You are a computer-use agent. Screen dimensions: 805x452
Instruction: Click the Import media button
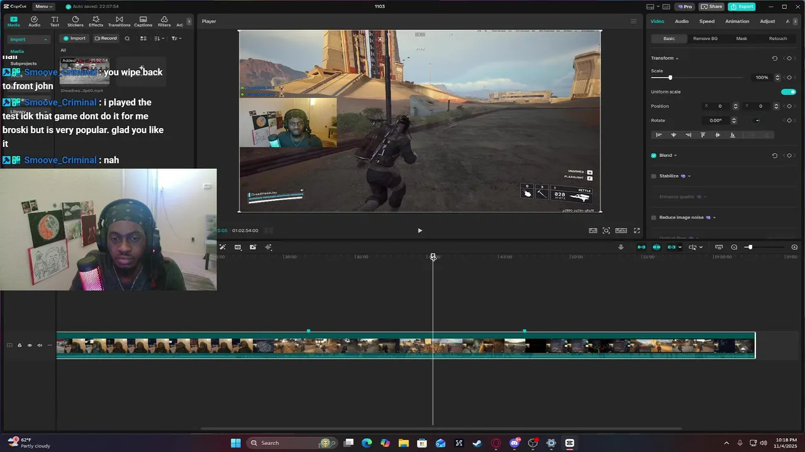click(x=74, y=38)
